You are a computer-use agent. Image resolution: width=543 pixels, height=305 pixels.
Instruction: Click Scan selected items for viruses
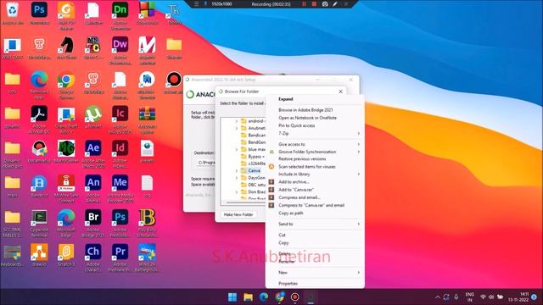[x=315, y=167]
